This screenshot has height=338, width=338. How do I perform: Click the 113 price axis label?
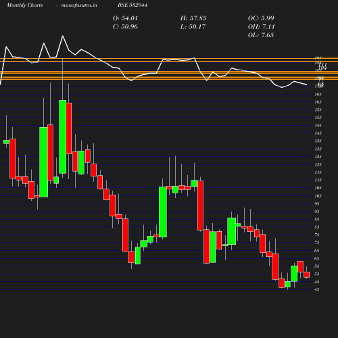(318, 180)
